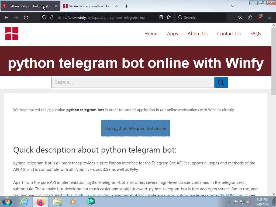Viewport: 276px width, 207px height.
Task: Reload the current page
Action: (26, 18)
